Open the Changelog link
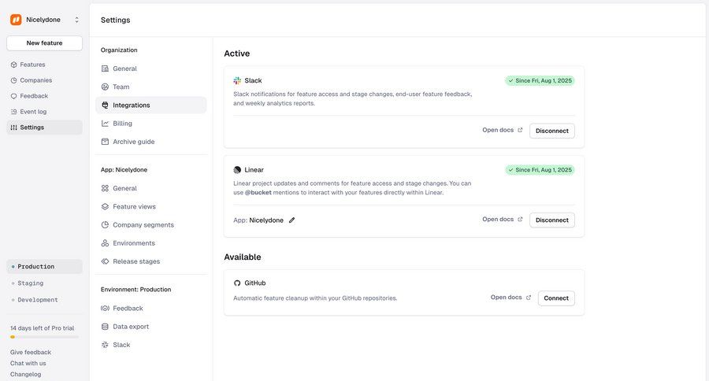Image resolution: width=709 pixels, height=381 pixels. [25, 374]
